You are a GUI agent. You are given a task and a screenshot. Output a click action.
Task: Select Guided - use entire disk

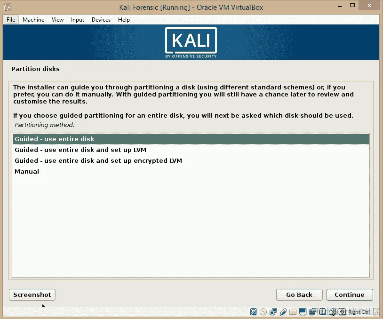click(191, 139)
